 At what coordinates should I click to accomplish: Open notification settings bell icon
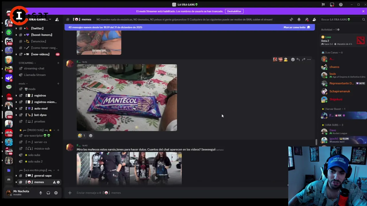coord(299,19)
